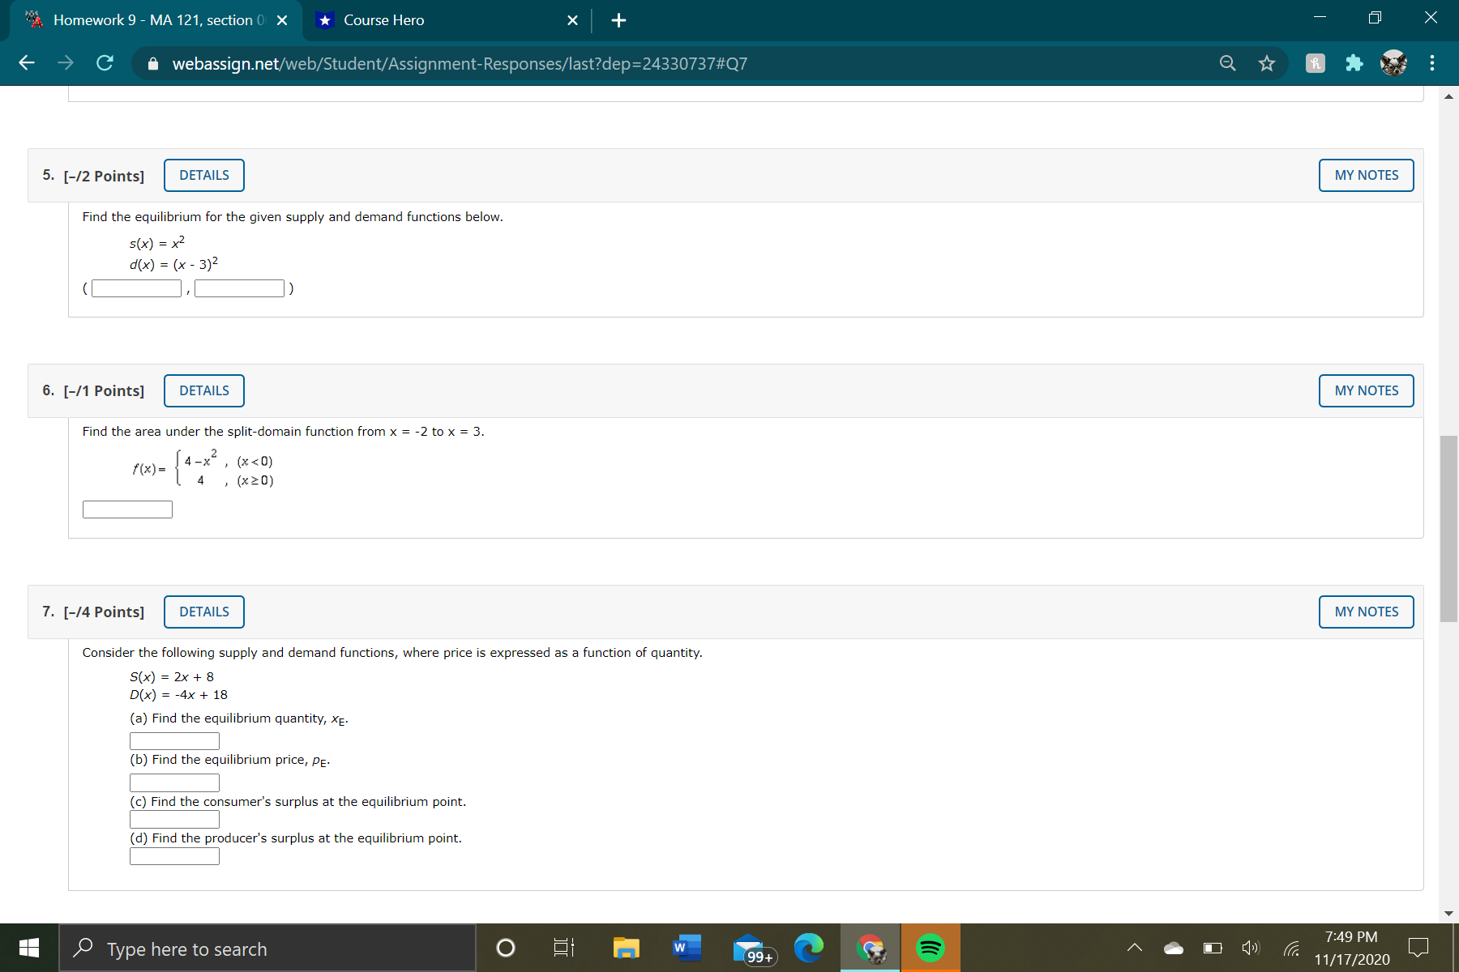
Task: Open Task View on the taskbar
Action: pos(563,948)
